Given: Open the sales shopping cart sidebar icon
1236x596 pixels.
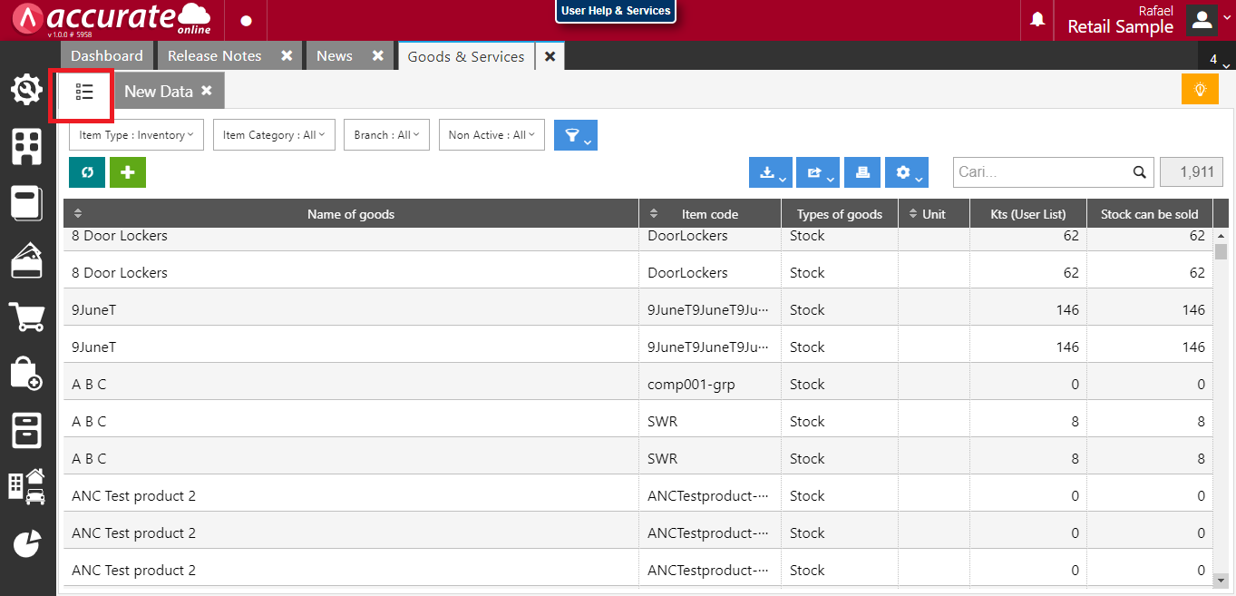Looking at the screenshot, I should [x=27, y=317].
